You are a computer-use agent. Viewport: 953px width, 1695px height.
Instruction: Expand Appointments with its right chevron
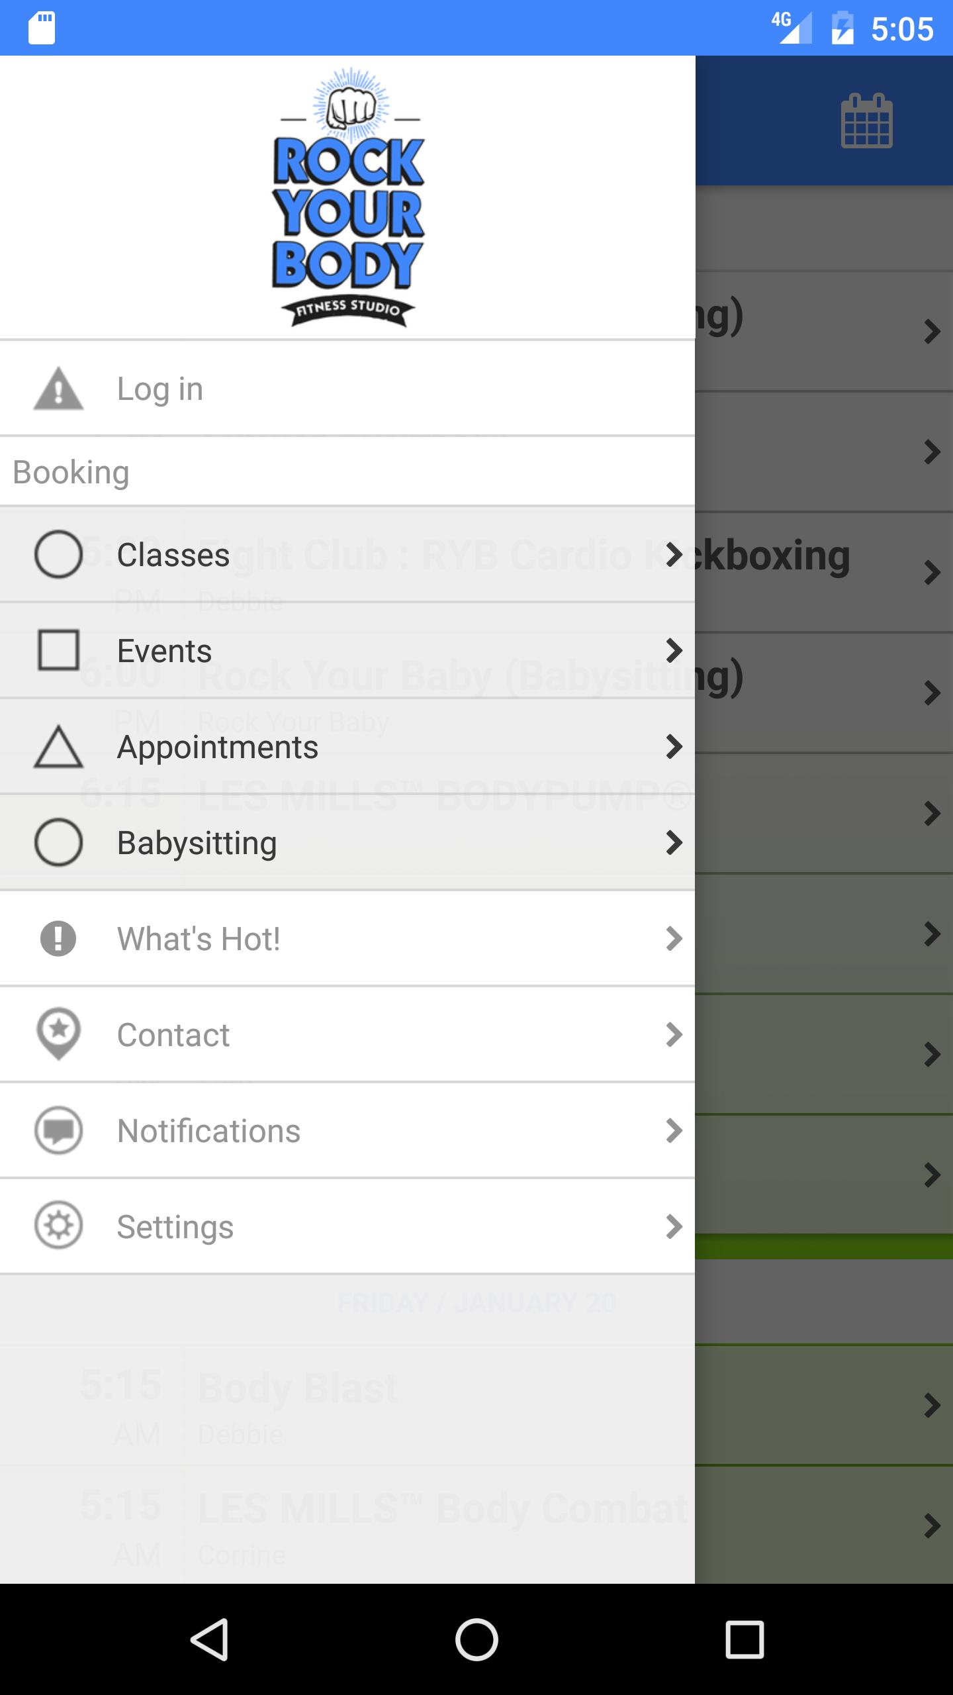click(674, 747)
